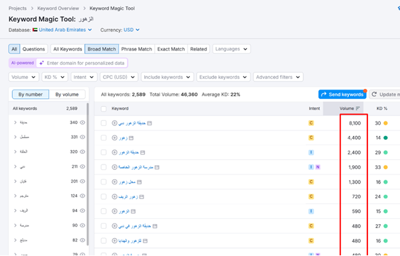Toggle eye icon for the 340 keyword group
This screenshot has height=256, width=400.
tap(82, 123)
